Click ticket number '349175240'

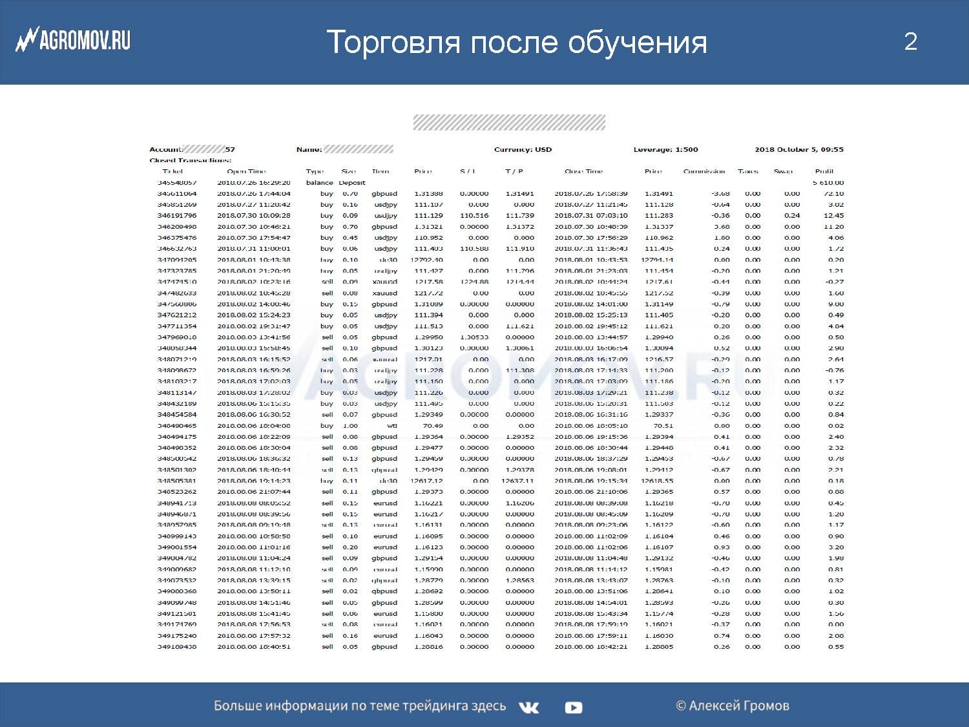177,635
